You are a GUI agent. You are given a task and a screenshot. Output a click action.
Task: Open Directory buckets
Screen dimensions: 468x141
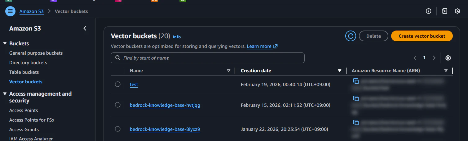(28, 63)
